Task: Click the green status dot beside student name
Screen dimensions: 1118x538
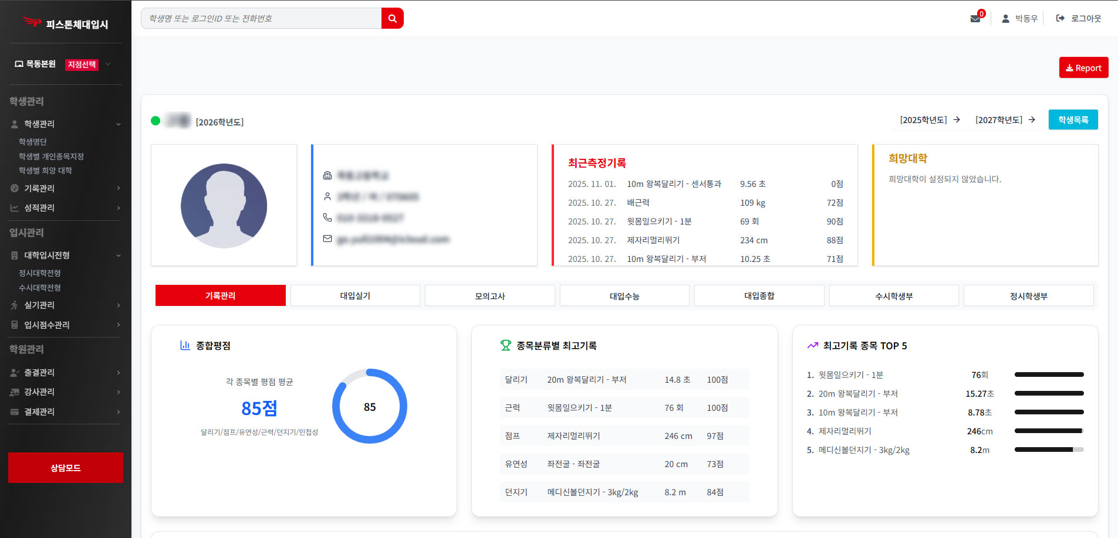Action: tap(156, 121)
